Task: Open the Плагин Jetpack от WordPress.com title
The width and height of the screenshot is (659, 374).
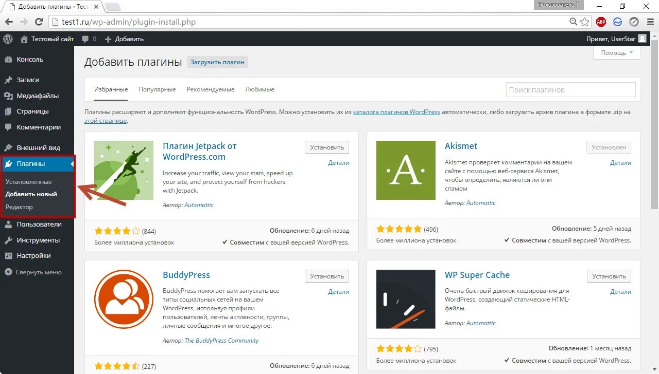Action: (200, 152)
